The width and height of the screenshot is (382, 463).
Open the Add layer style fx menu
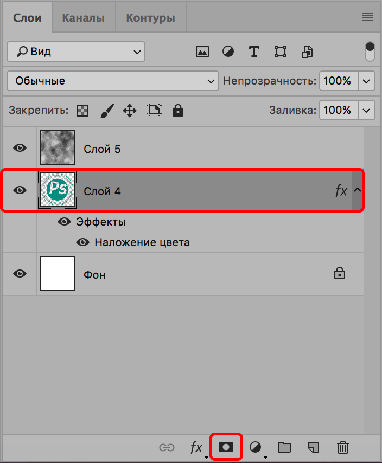(196, 447)
